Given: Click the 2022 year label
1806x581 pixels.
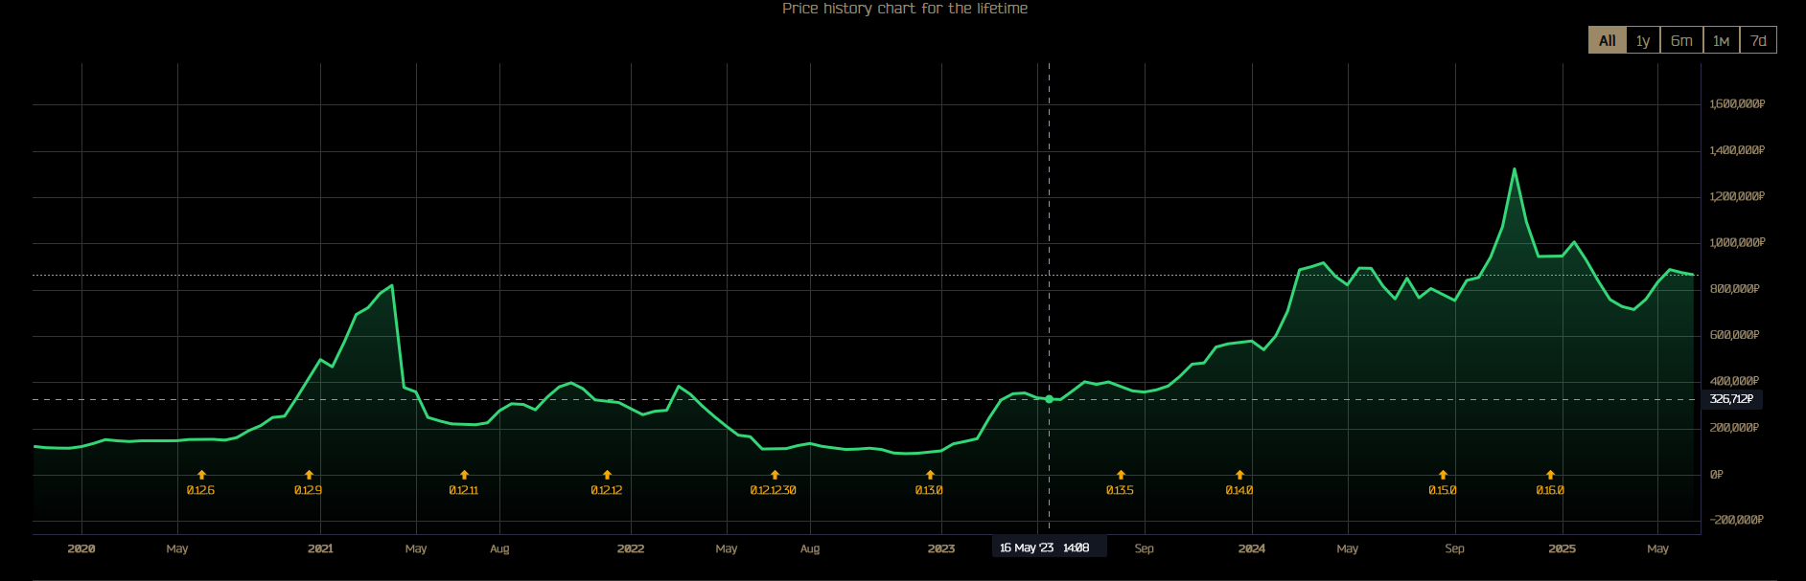Looking at the screenshot, I should [x=631, y=548].
